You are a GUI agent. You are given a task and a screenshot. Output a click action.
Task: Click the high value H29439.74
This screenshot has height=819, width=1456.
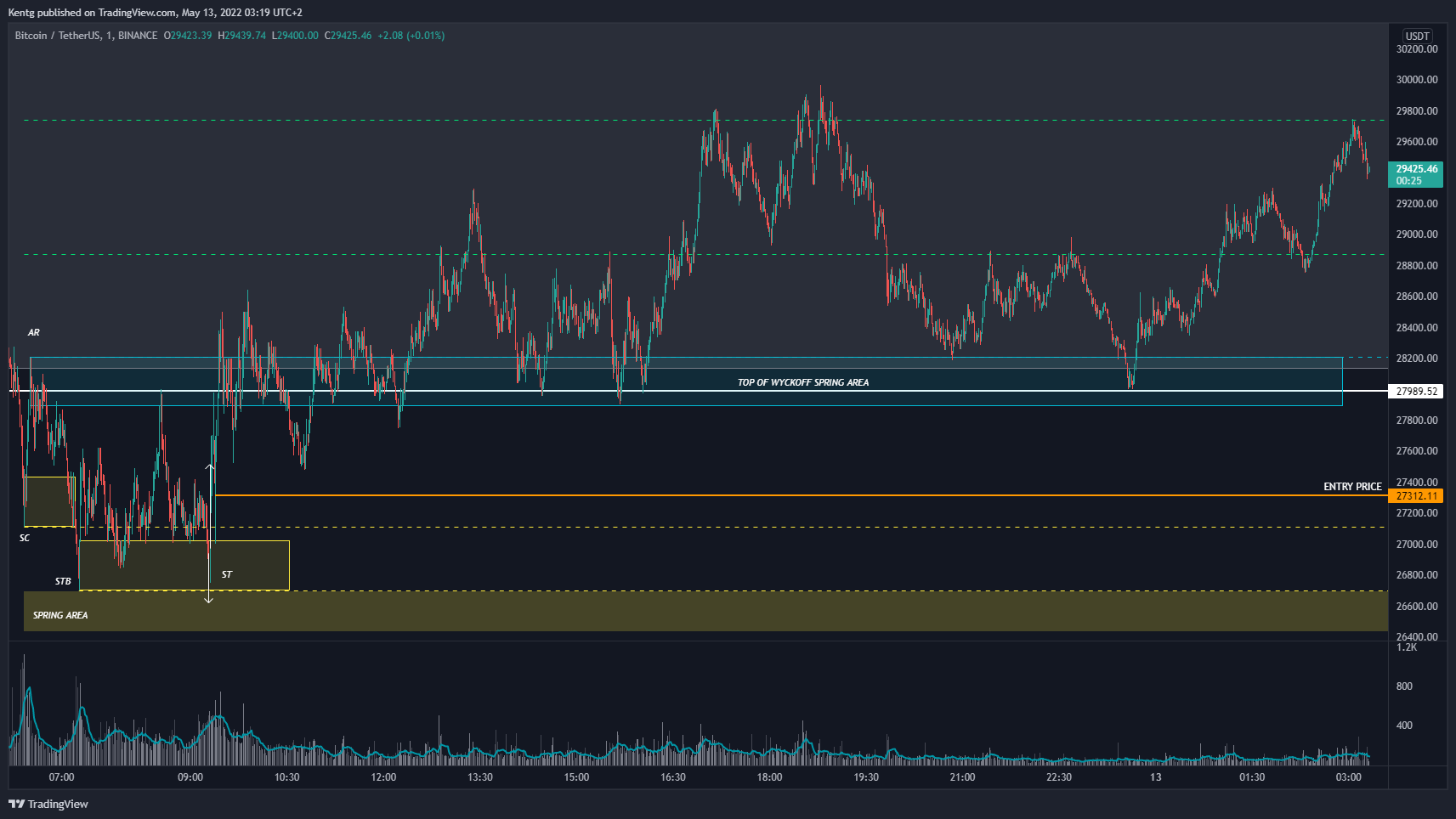pos(242,36)
